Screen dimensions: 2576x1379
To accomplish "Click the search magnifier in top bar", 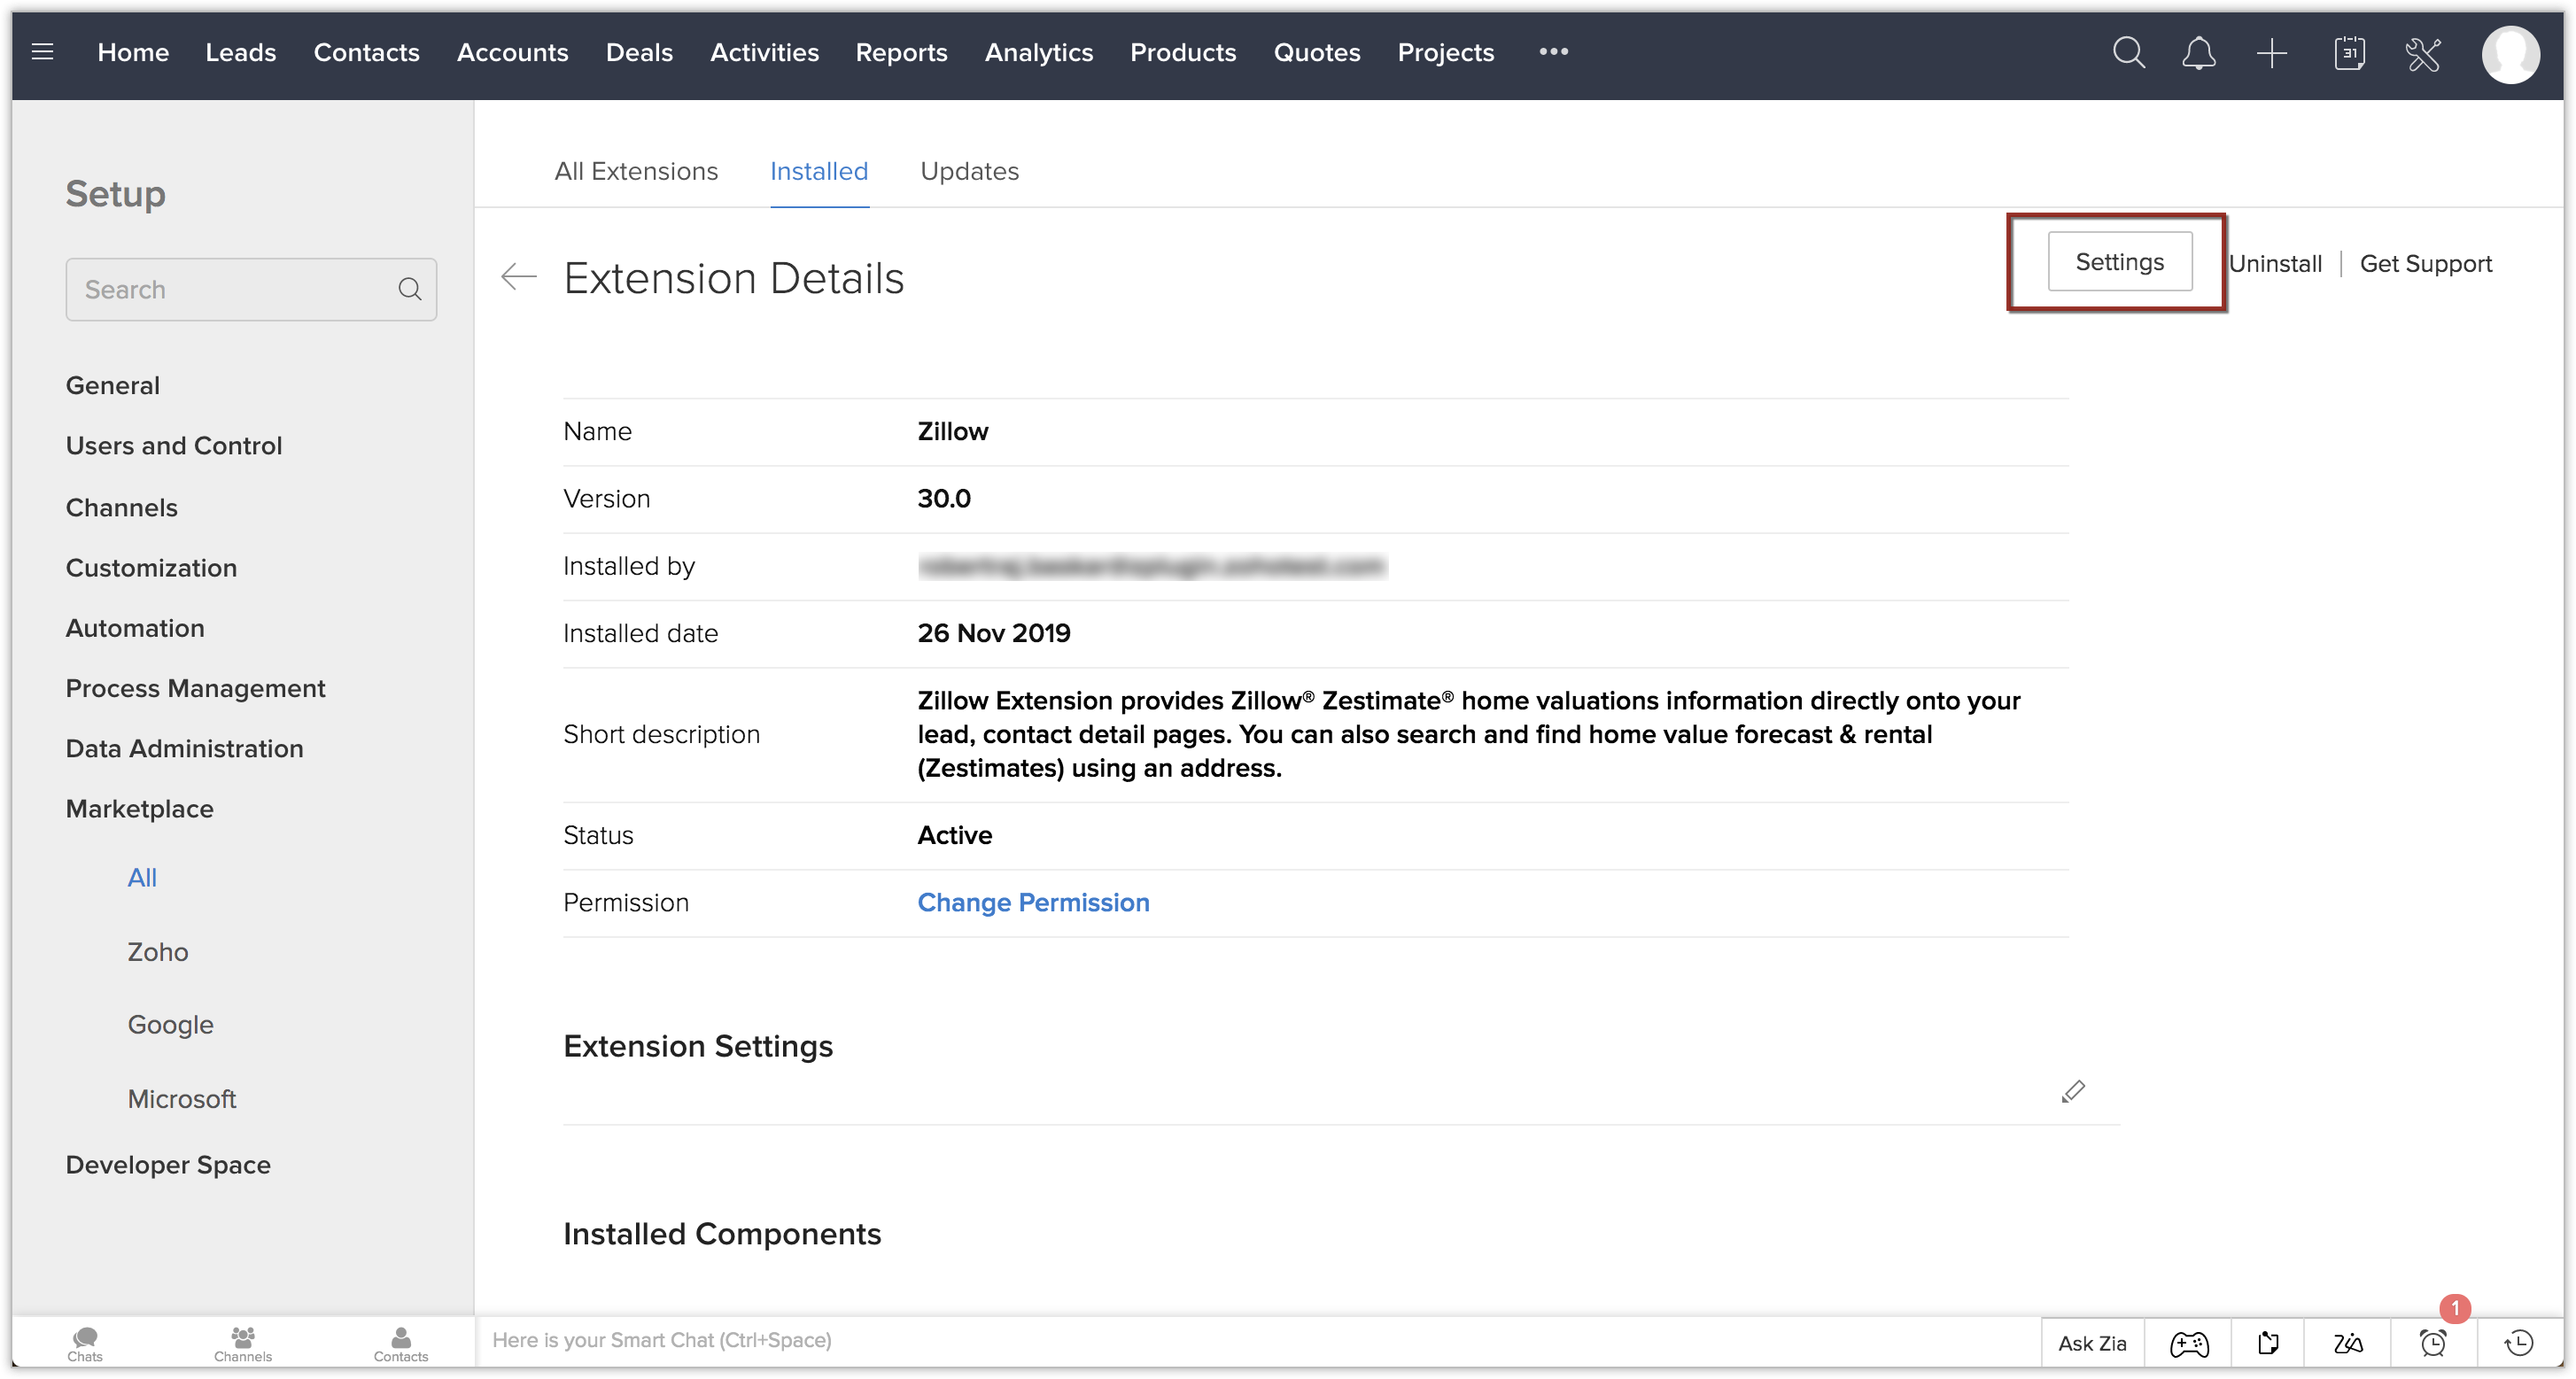I will click(2128, 52).
